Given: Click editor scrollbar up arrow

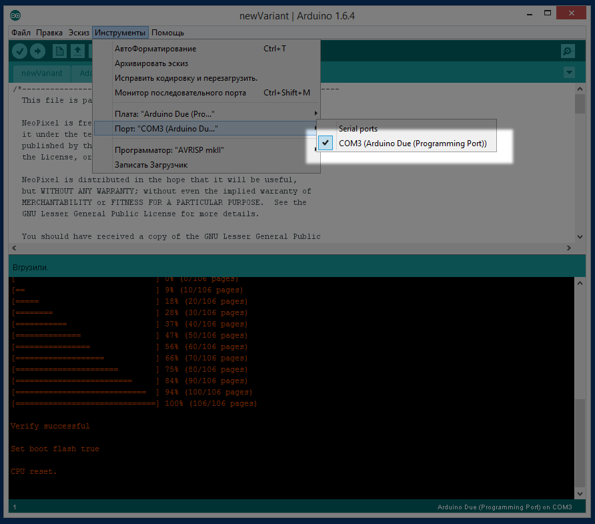Looking at the screenshot, I should [x=580, y=89].
